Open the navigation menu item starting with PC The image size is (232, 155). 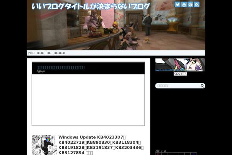[31, 53]
